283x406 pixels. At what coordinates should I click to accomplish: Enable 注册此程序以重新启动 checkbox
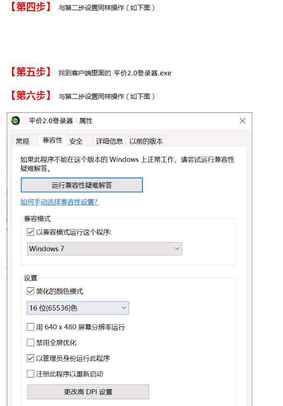click(30, 374)
